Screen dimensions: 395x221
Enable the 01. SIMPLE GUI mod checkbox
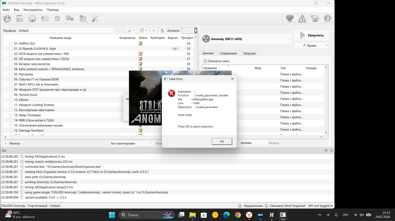[x=11, y=43]
